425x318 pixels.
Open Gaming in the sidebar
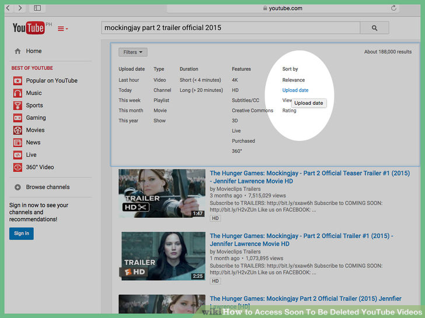click(36, 118)
